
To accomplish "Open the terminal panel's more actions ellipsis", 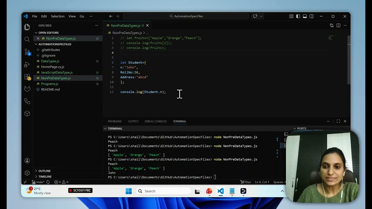I will pyautogui.click(x=328, y=121).
